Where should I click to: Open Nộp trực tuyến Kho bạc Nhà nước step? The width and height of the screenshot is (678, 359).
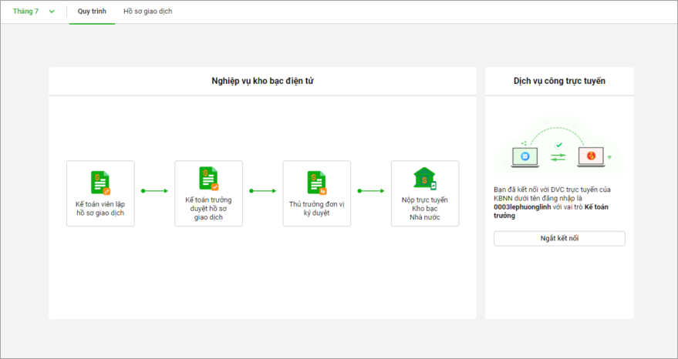tap(425, 193)
